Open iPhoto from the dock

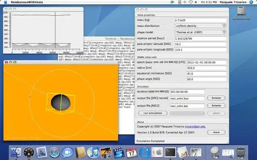pos(106,152)
